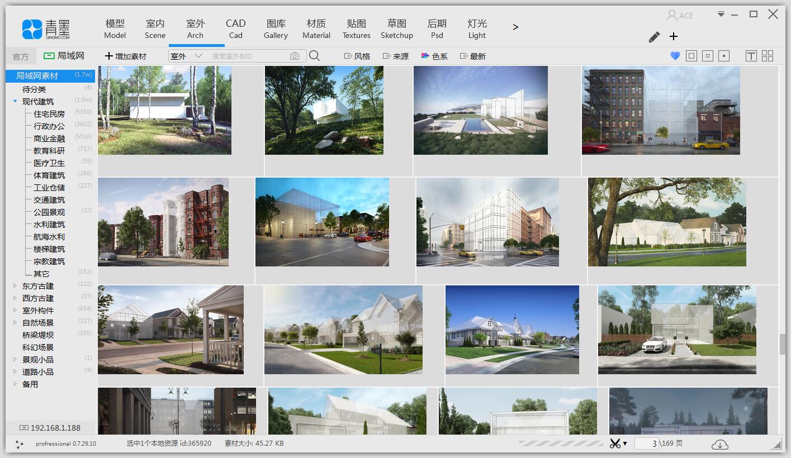
Task: Expand the 西方古建 tree node
Action: [x=16, y=298]
